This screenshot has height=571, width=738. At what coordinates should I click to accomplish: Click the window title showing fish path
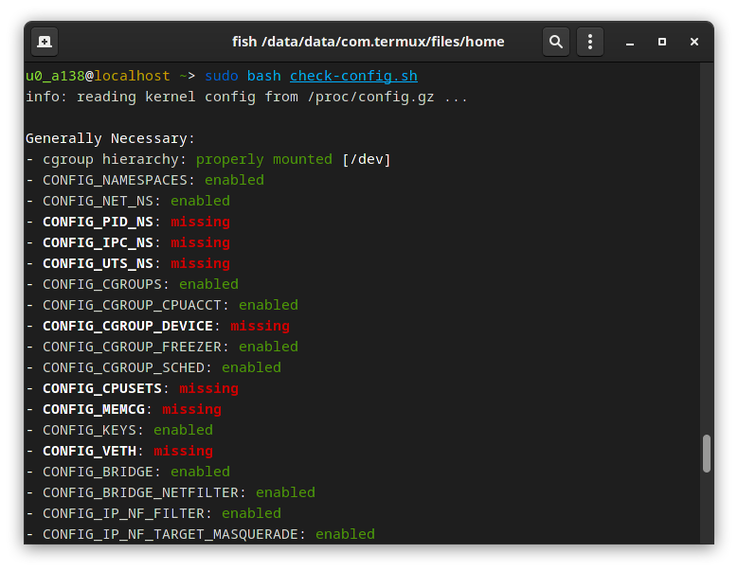(x=368, y=42)
